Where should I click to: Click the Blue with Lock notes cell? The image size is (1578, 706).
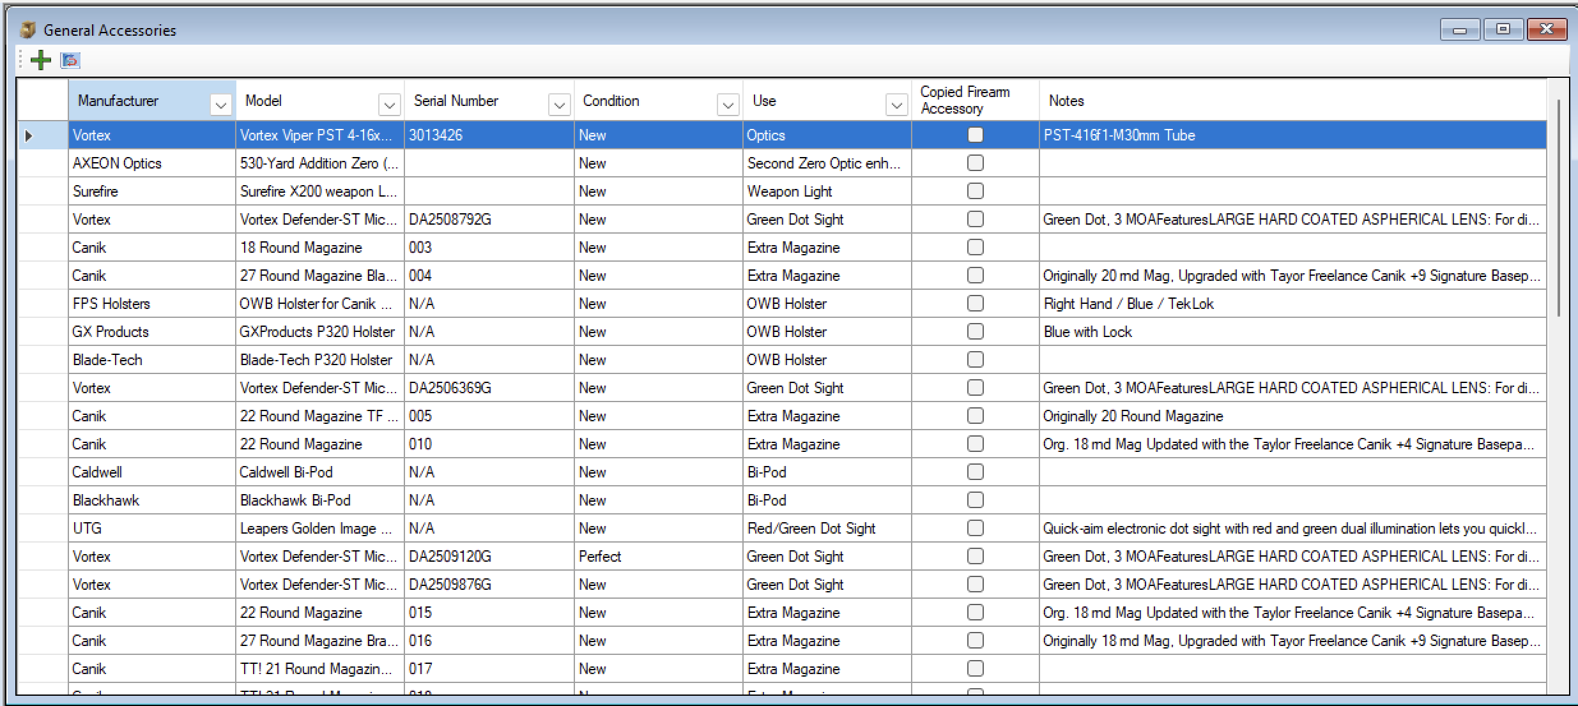1292,331
